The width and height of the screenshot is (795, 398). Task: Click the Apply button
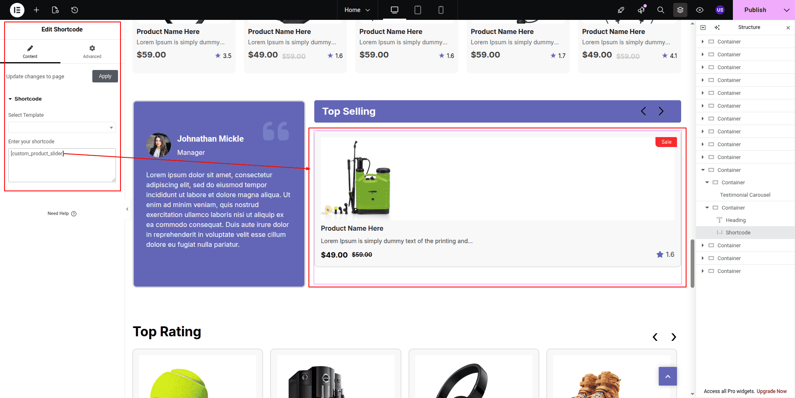105,76
